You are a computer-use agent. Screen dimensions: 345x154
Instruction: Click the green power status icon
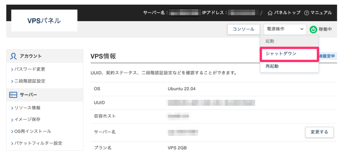[x=313, y=30]
